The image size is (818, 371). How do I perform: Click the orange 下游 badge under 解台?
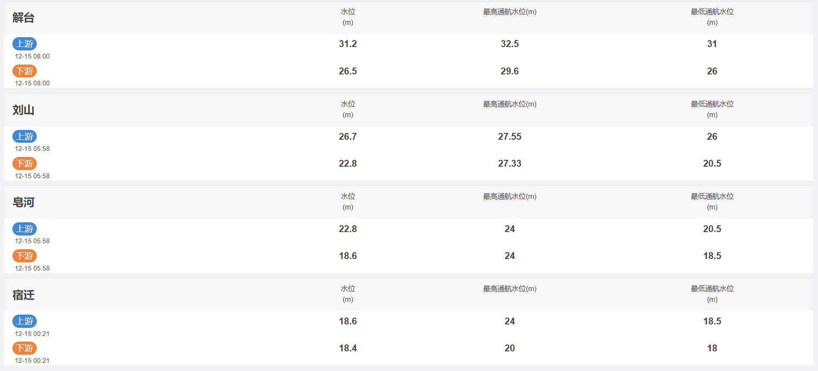click(24, 71)
